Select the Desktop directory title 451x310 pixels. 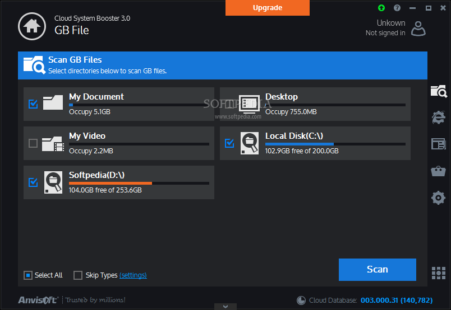282,97
